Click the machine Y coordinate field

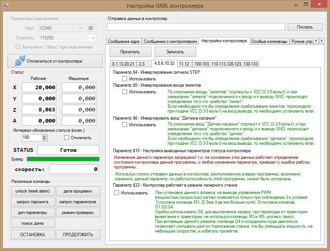point(79,98)
